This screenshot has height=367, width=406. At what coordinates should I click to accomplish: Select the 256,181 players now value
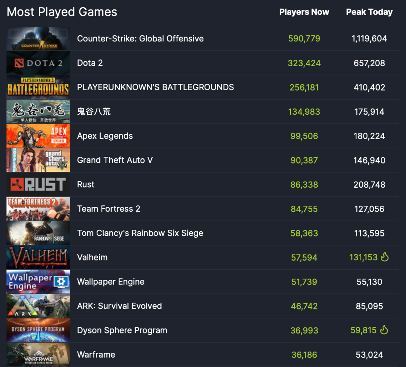click(x=304, y=88)
